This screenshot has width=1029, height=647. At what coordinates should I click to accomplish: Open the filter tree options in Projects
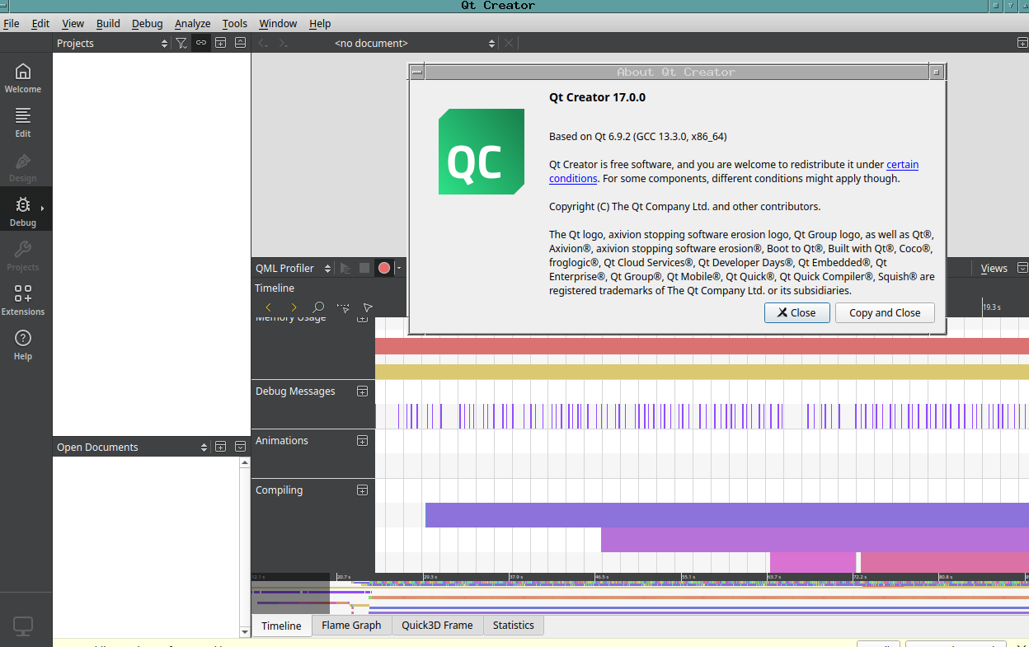pos(181,43)
